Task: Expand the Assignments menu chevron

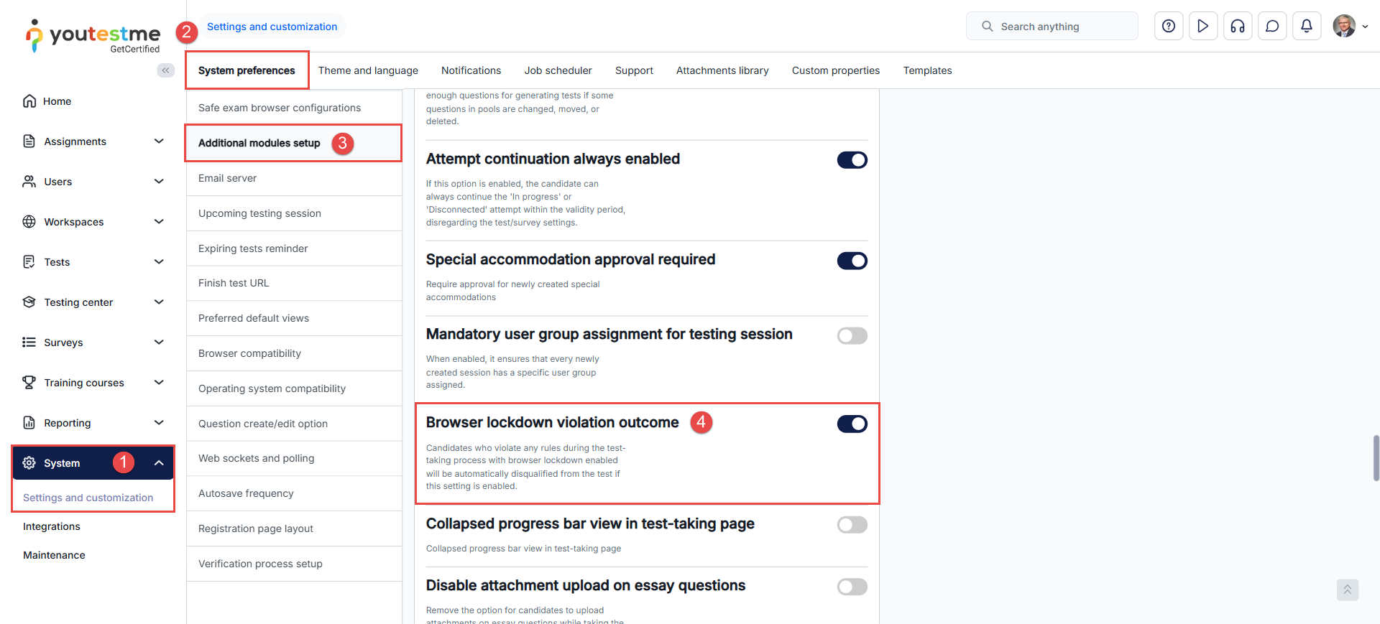Action: 159,141
